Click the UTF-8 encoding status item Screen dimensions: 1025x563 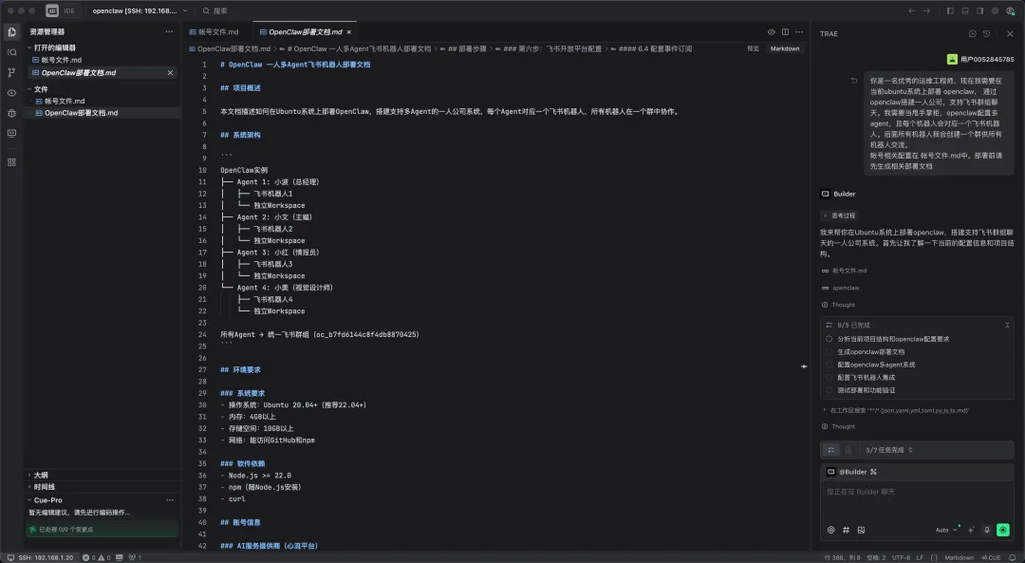tap(902, 557)
